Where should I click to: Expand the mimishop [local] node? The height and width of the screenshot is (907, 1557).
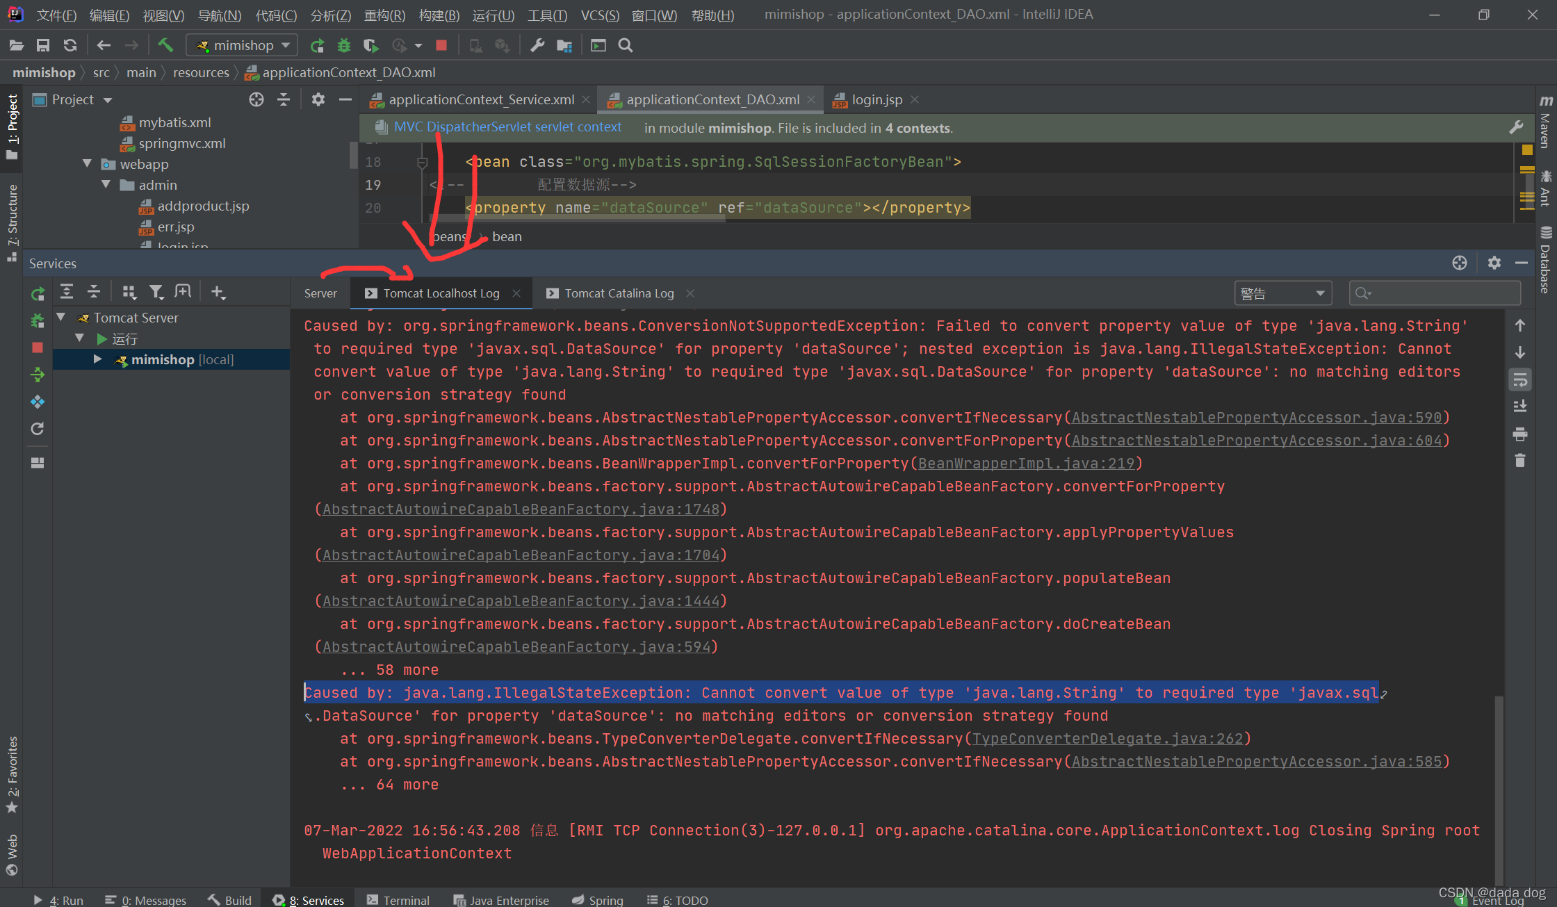coord(97,359)
